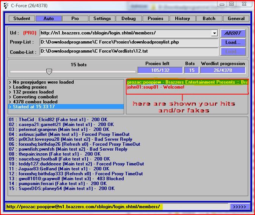Image resolution: width=255 pixels, height=215 pixels.
Task: Click the C-Force app icon in title bar
Action: click(x=6, y=6)
